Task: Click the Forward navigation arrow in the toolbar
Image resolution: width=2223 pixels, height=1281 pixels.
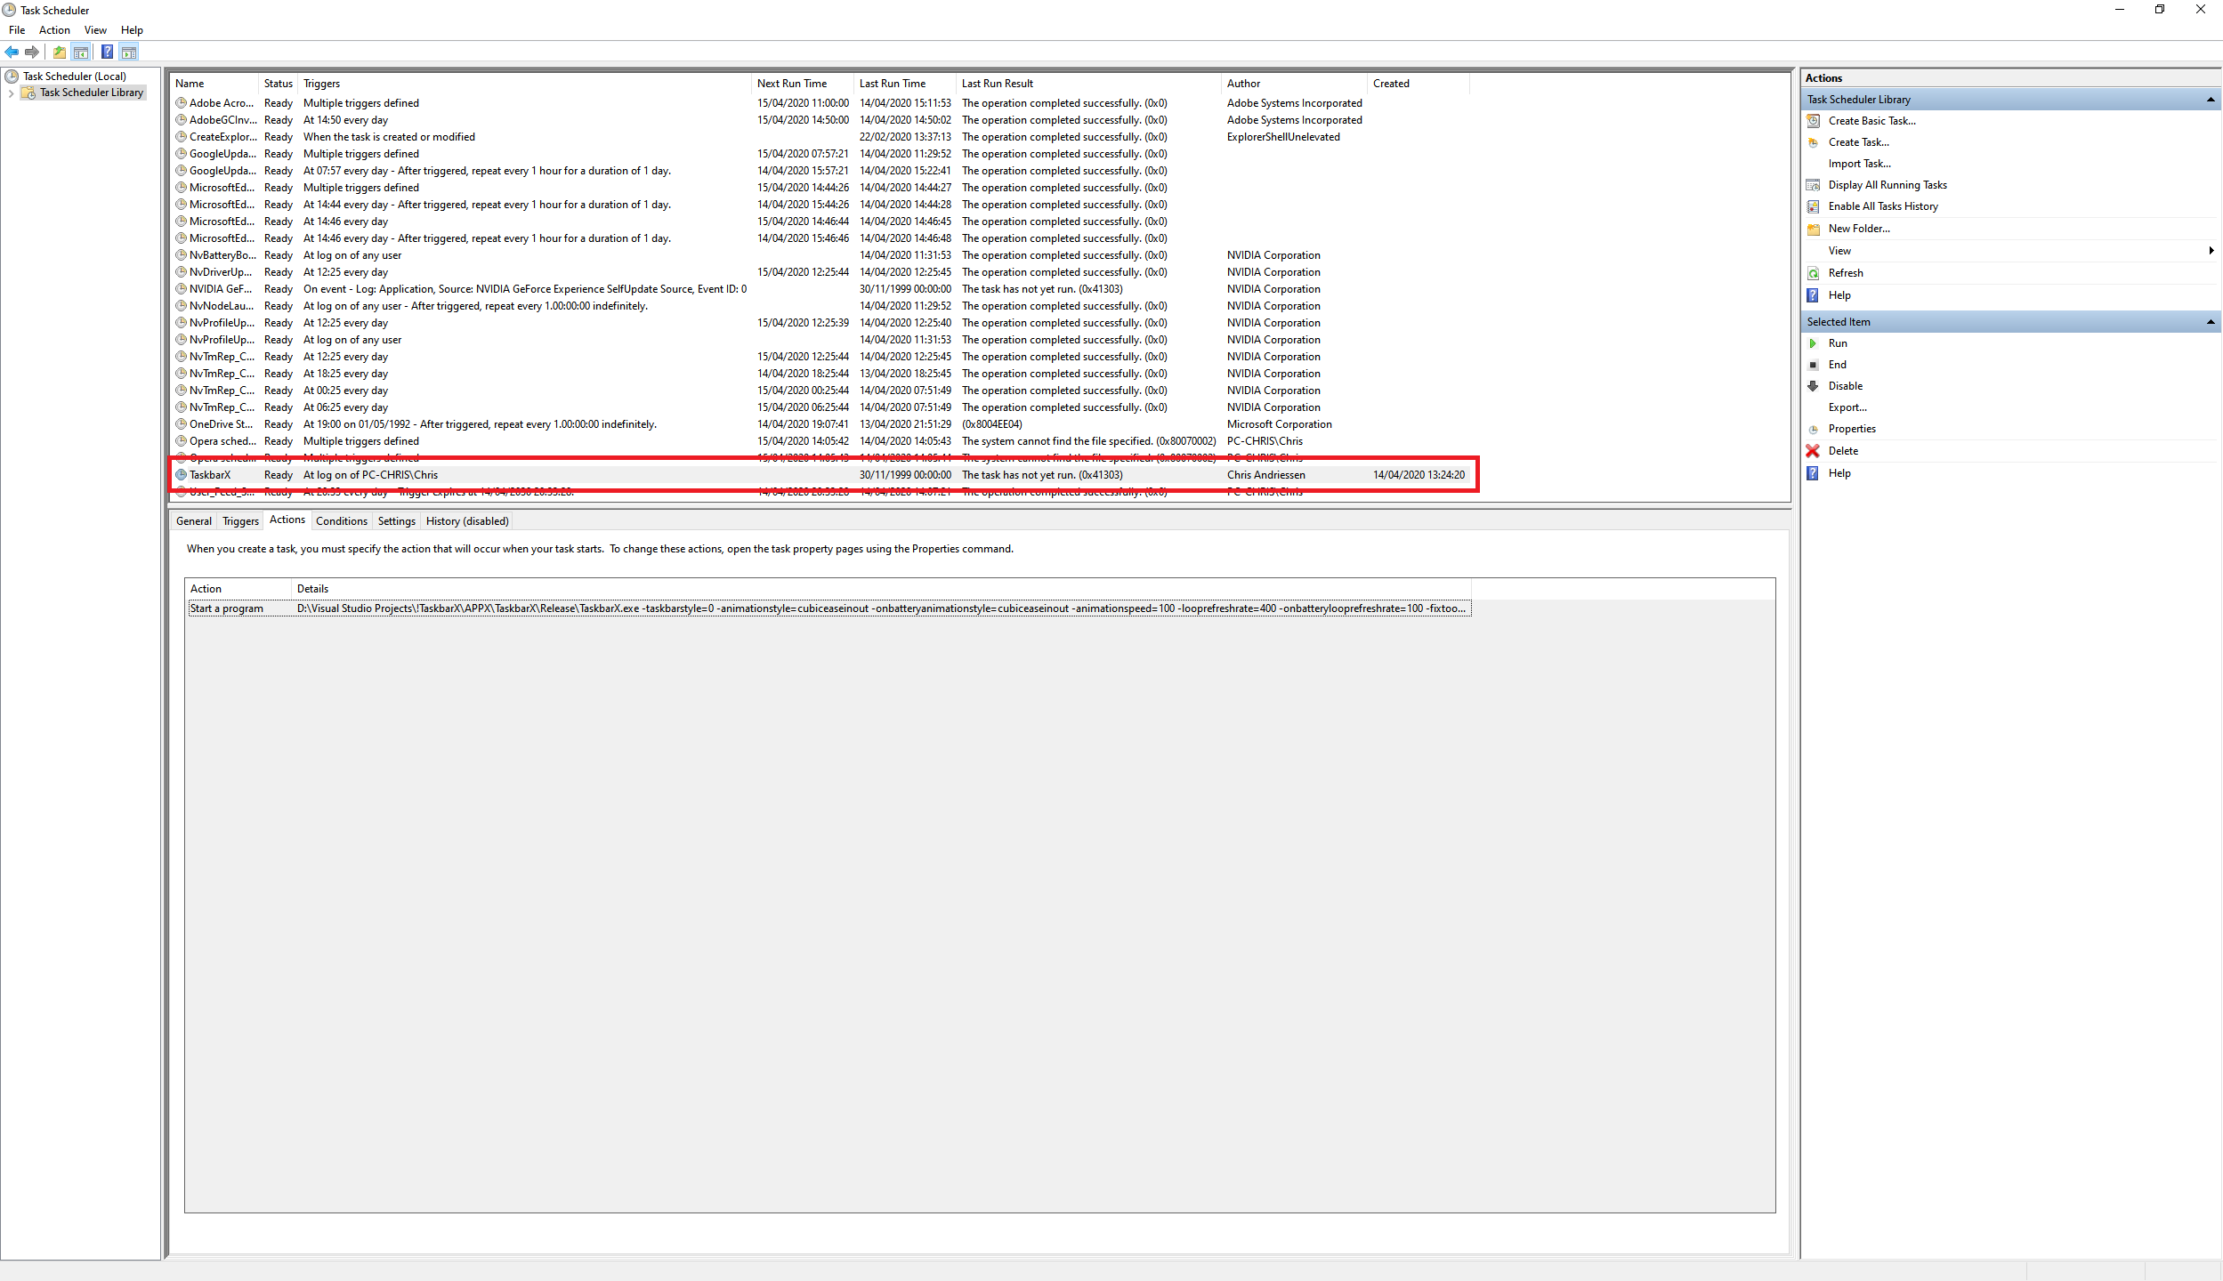Action: 32,52
